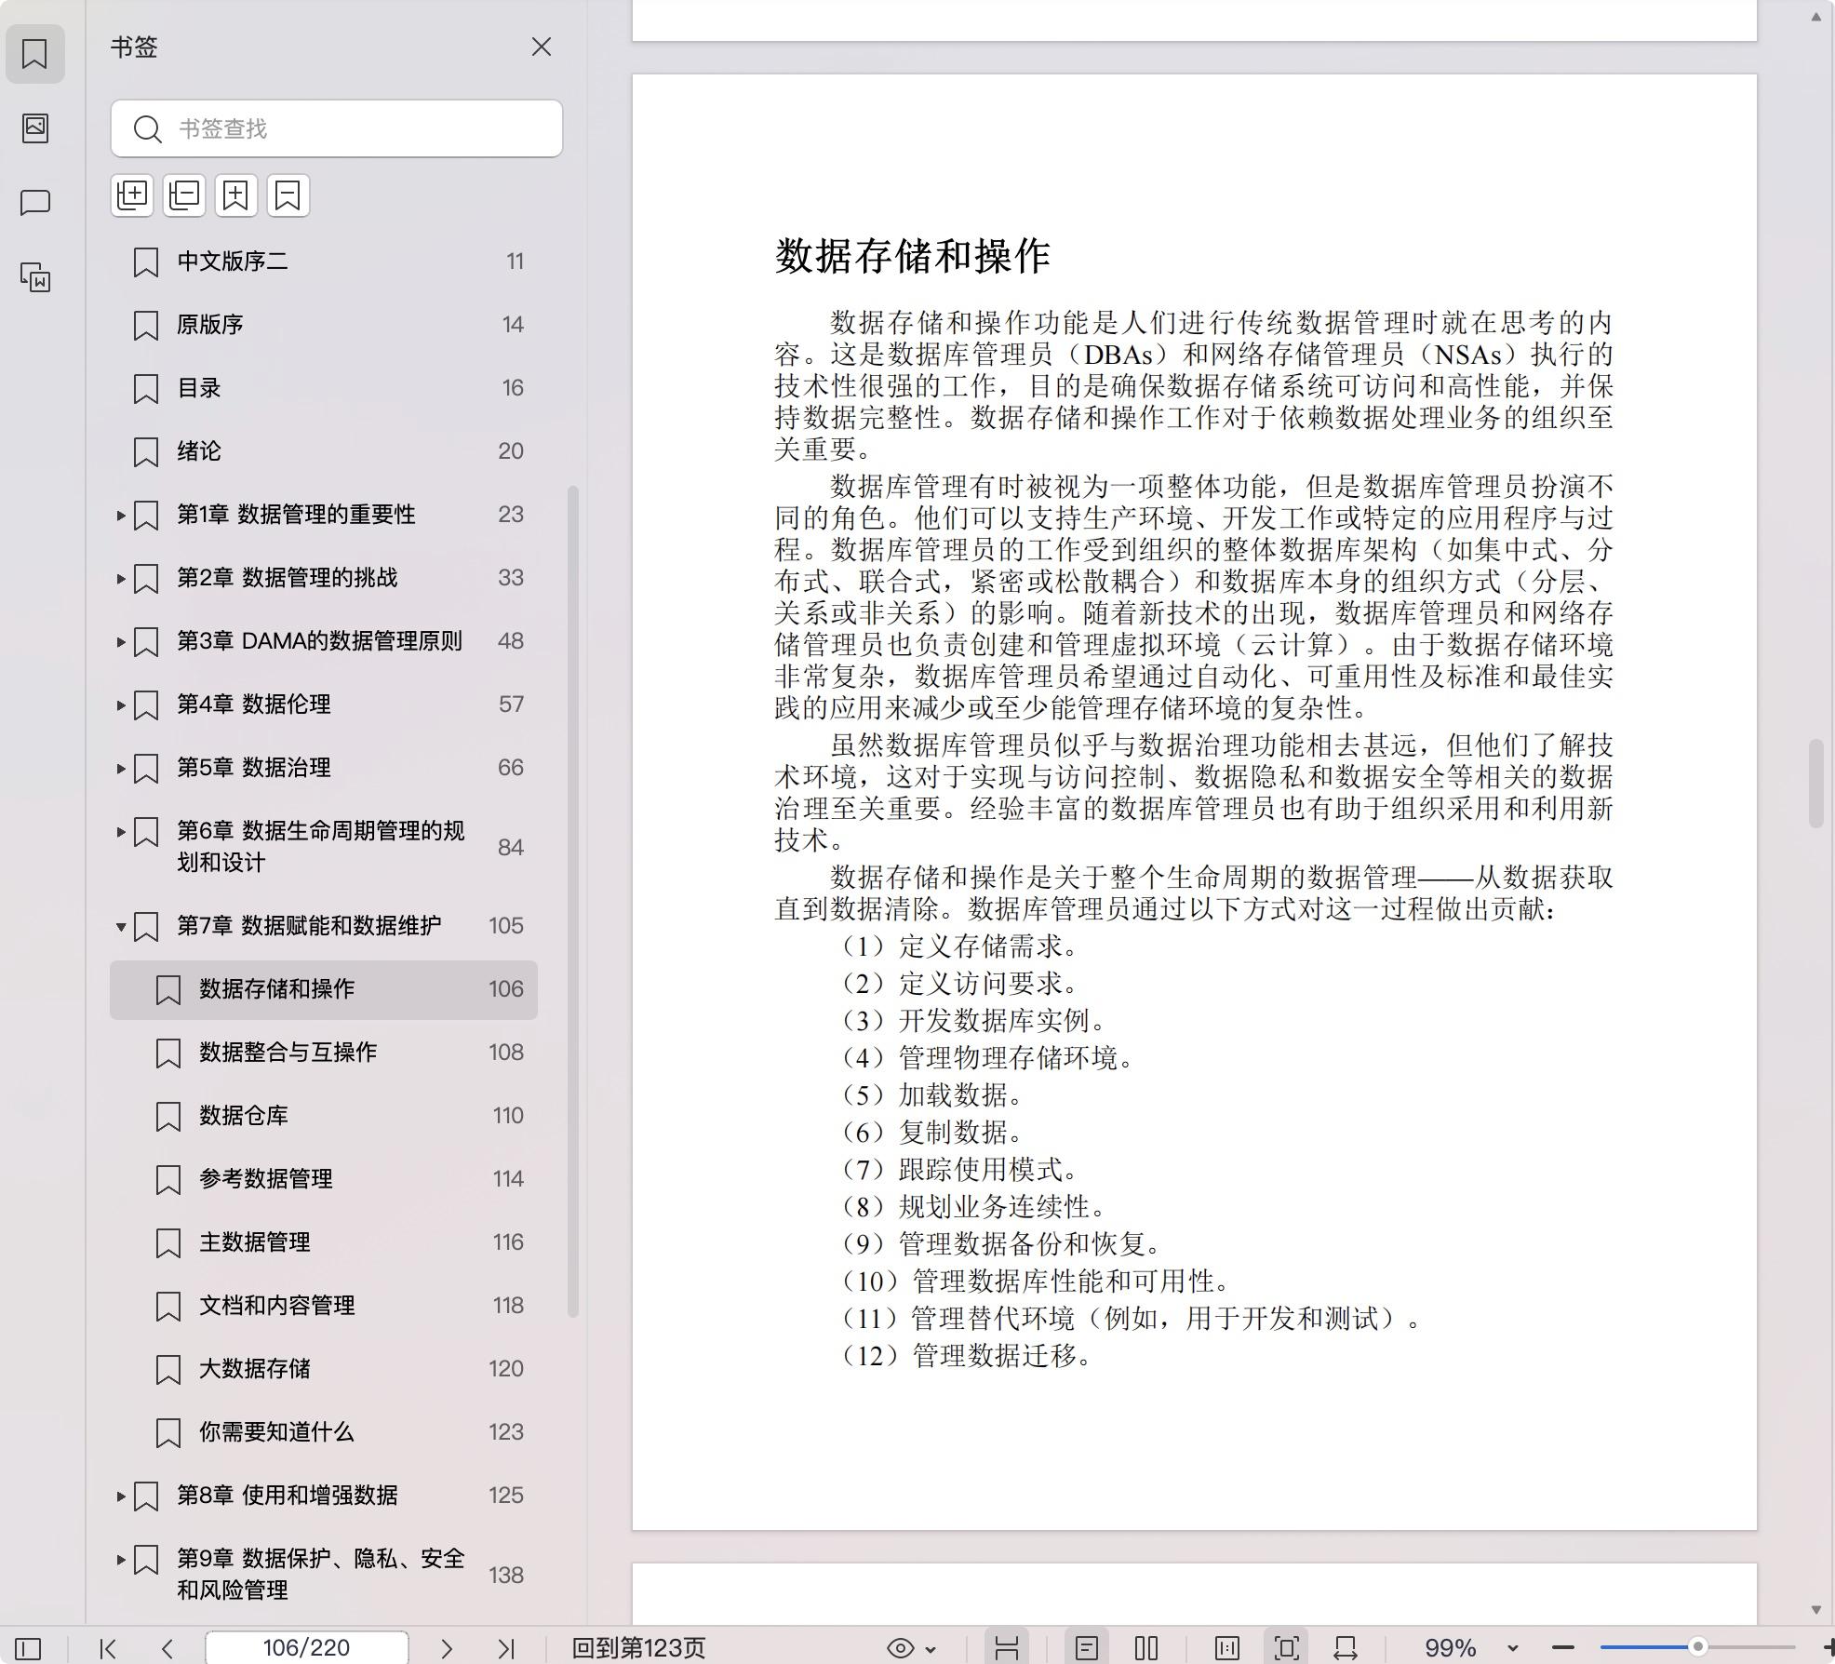Select bookmark 数据整合与互操作
Viewport: 1835px width, 1664px height.
click(x=324, y=1053)
